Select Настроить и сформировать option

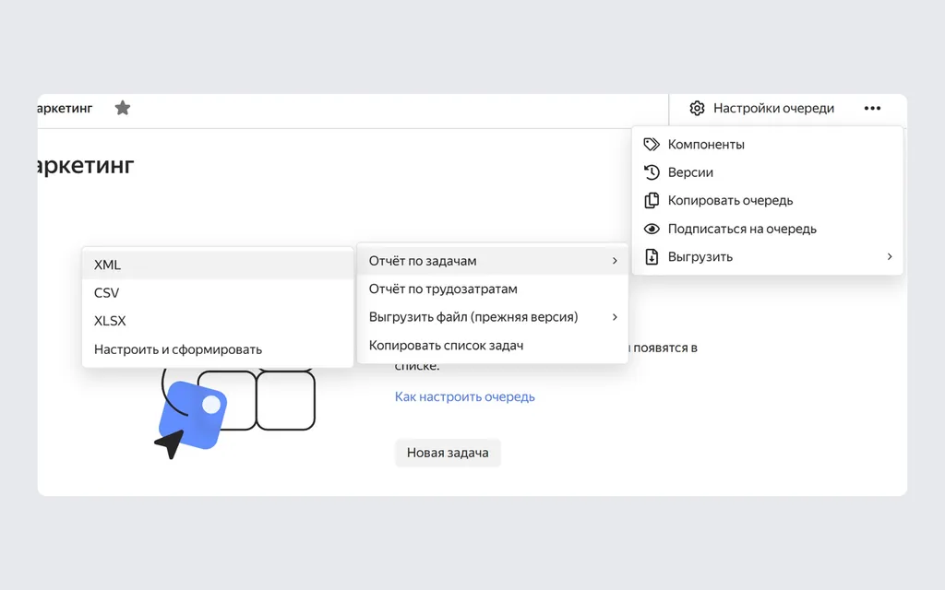218,349
